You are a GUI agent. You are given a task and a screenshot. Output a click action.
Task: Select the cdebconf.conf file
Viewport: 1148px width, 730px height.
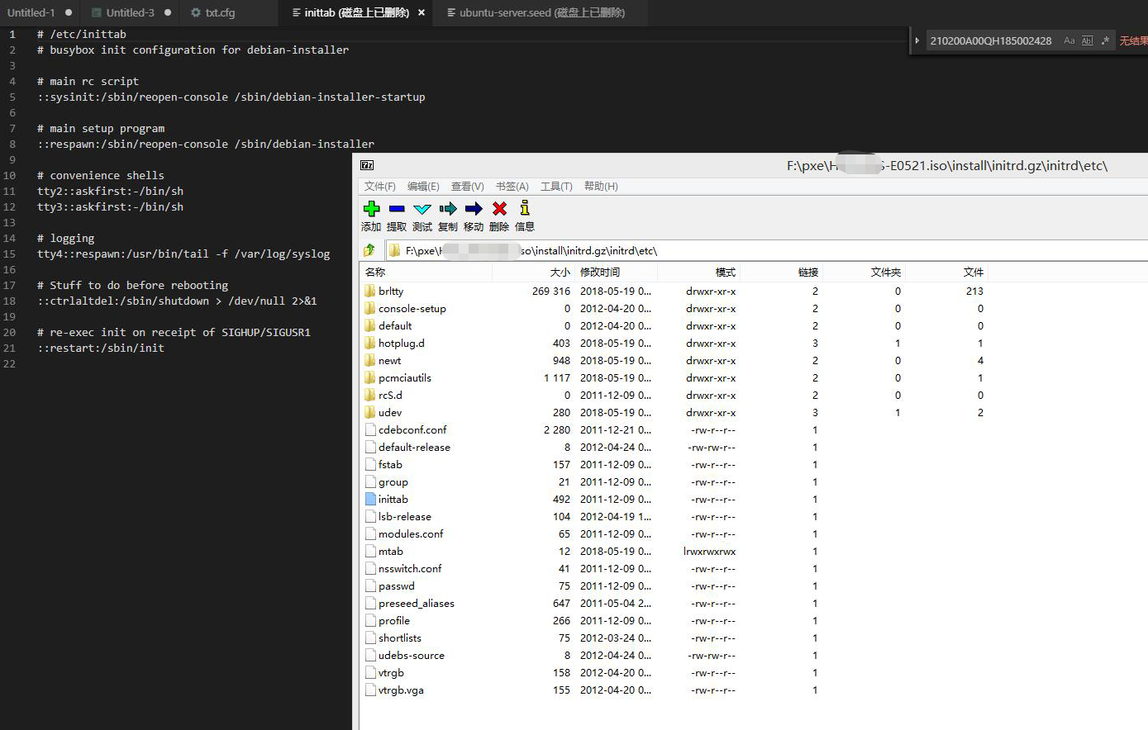pos(412,429)
